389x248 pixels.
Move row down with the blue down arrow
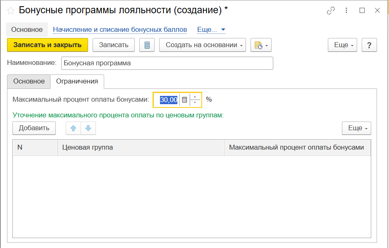point(88,128)
